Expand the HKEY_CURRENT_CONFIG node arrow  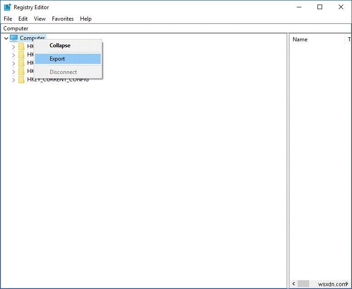[13, 80]
